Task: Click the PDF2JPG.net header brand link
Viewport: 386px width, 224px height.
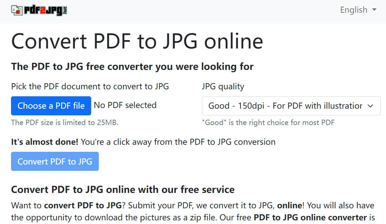Action: [x=38, y=10]
